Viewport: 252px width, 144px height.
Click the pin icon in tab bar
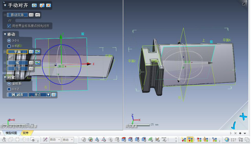240,133
